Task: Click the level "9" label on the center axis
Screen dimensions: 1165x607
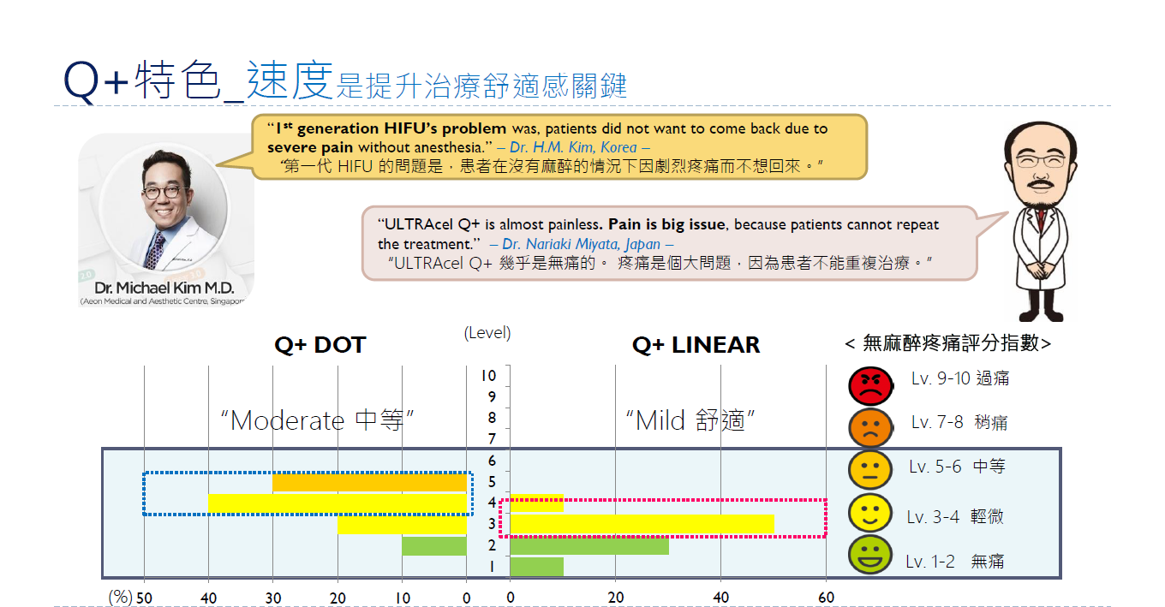Action: [492, 396]
